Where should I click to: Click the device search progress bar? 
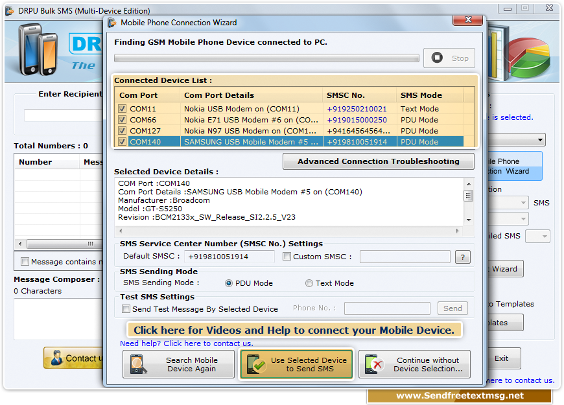266,58
